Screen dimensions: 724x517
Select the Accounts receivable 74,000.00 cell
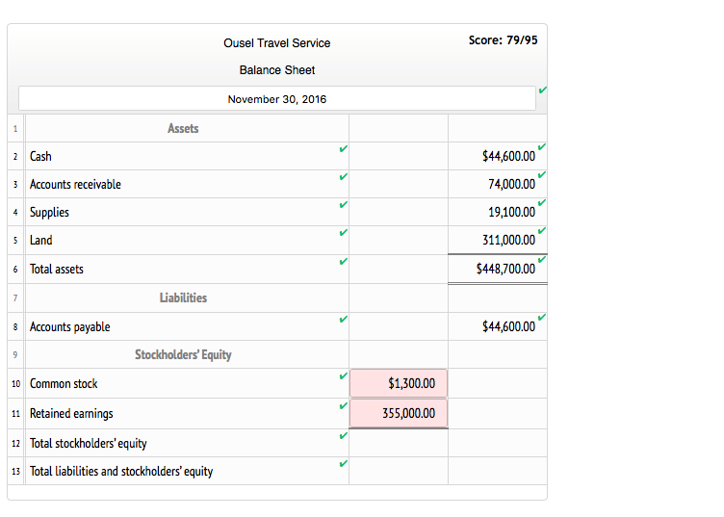[497, 185]
